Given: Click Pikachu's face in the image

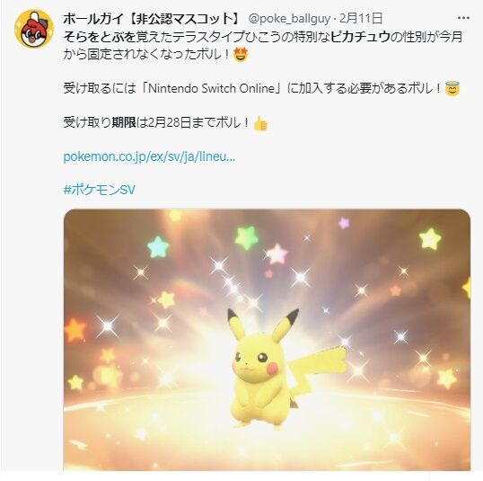Looking at the screenshot, I should click(255, 361).
